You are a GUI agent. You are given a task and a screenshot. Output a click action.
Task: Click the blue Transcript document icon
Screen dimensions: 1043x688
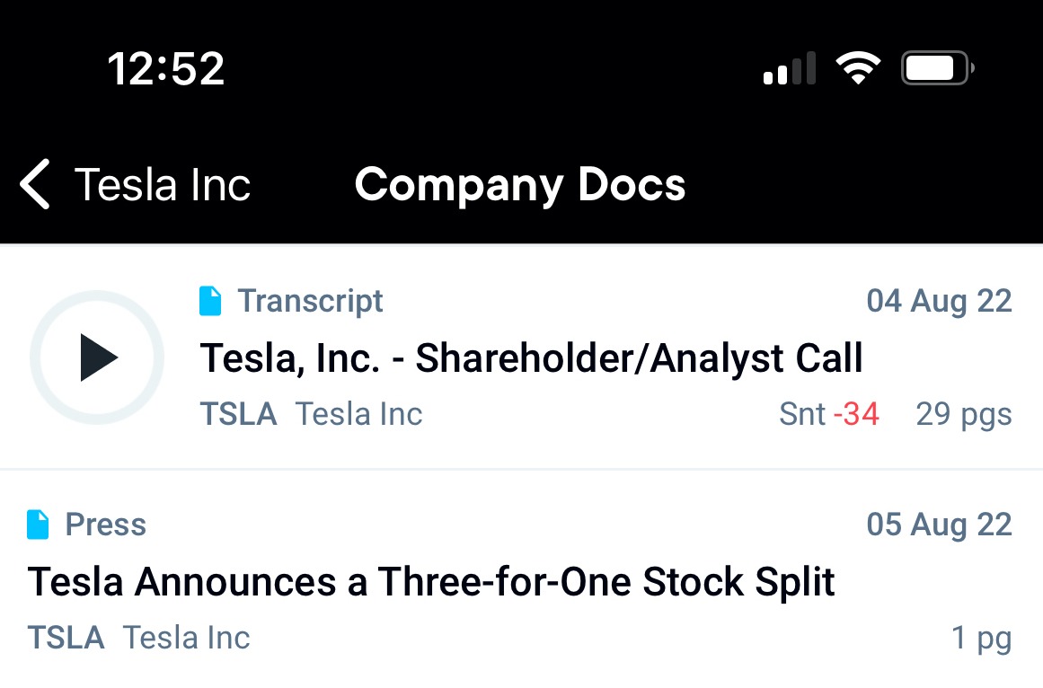point(210,301)
